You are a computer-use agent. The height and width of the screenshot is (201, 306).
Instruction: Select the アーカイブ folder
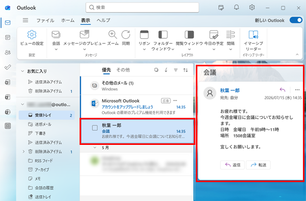[x=47, y=169]
